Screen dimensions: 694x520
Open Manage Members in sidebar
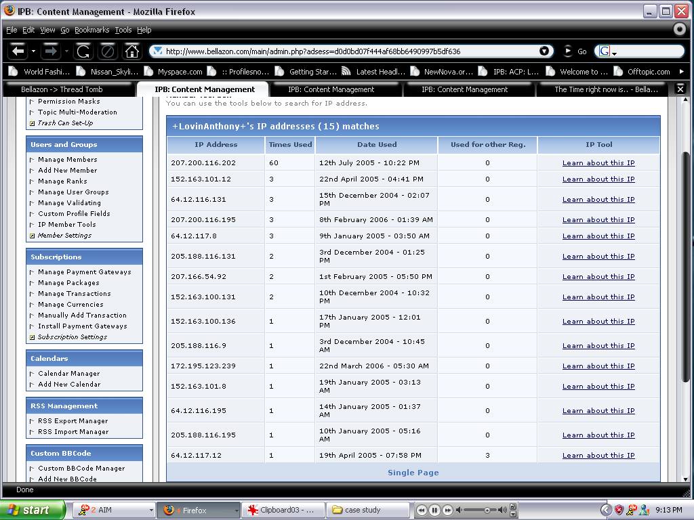coord(67,160)
